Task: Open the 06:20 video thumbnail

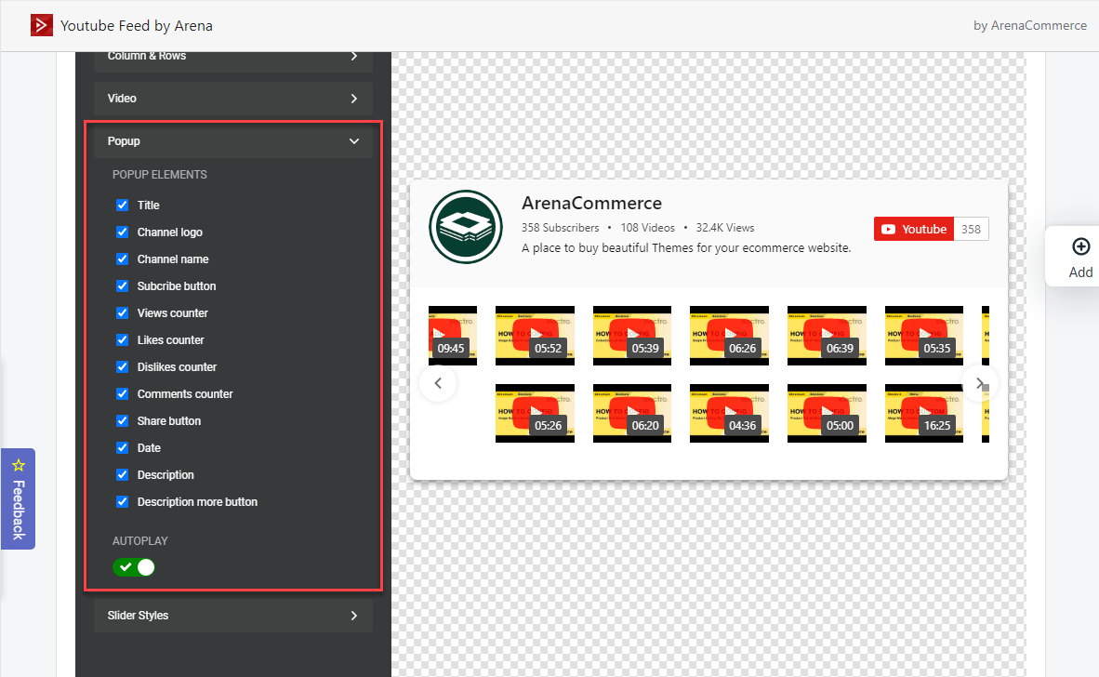Action: point(632,414)
